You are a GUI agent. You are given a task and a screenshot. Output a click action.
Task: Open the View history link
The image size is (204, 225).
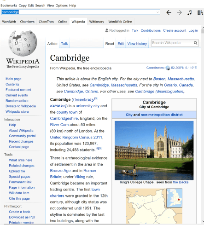point(137,44)
